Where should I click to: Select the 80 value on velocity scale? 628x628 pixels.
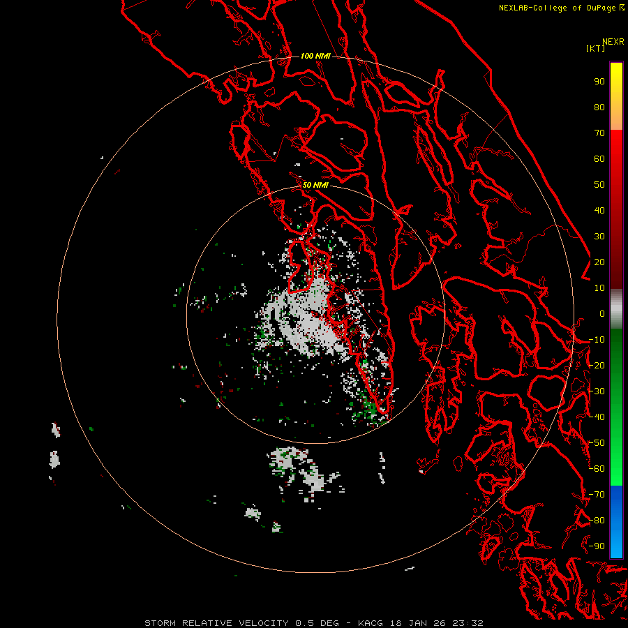coord(599,107)
